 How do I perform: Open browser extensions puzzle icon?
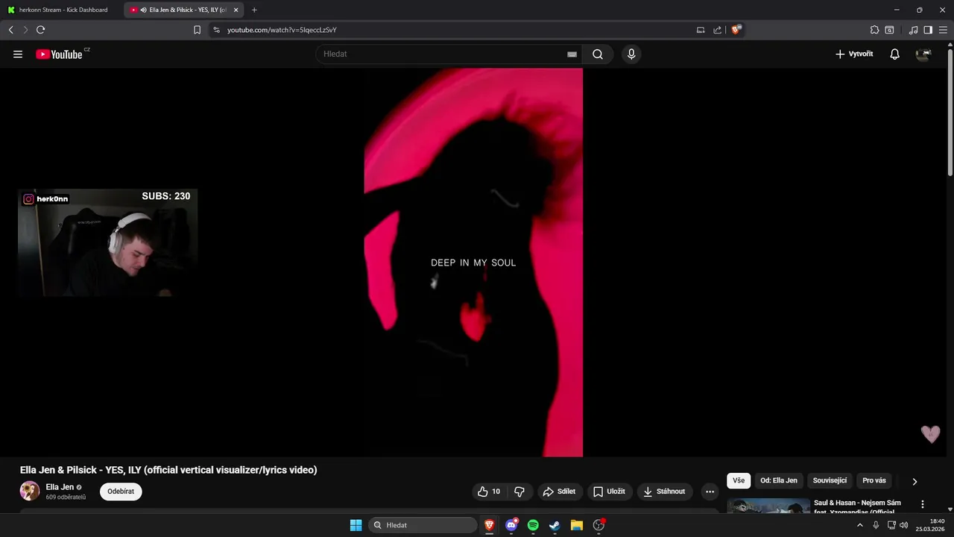[x=874, y=30]
